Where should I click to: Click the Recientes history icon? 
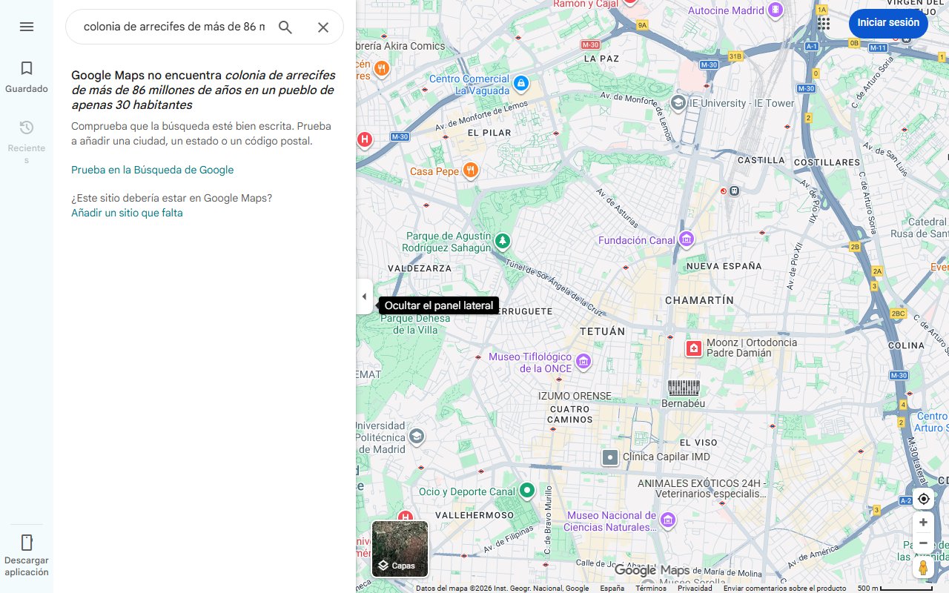[x=26, y=127]
